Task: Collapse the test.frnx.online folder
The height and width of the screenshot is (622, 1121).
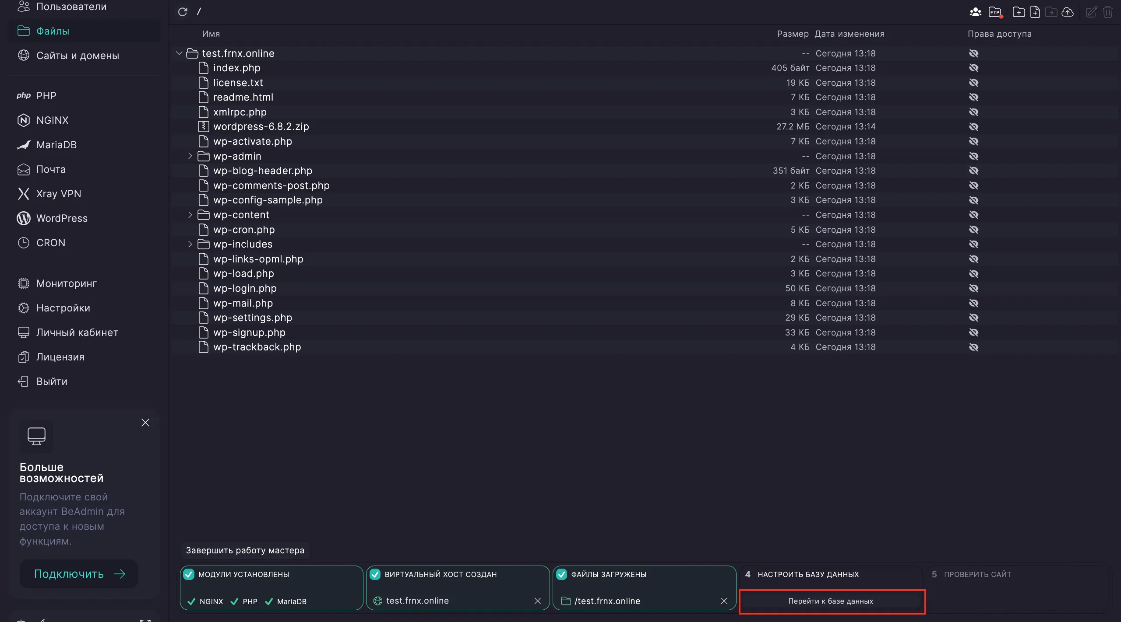Action: click(x=179, y=53)
